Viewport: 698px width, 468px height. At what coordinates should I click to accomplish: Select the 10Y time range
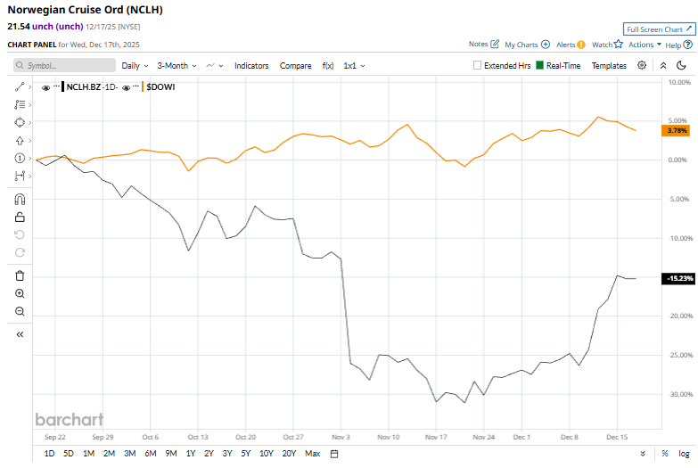267,454
